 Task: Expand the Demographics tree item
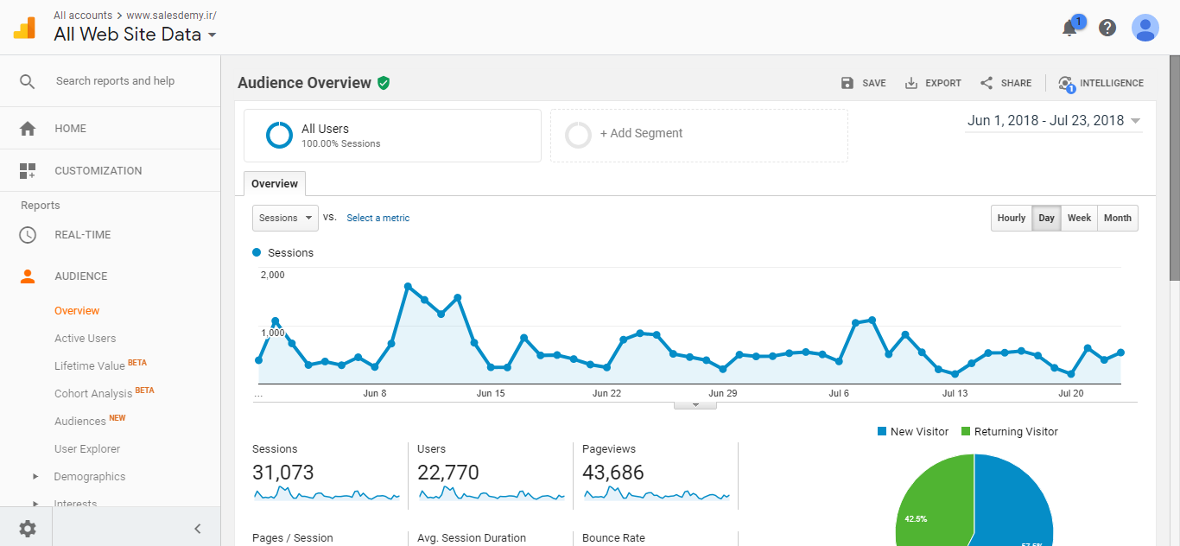(x=35, y=477)
